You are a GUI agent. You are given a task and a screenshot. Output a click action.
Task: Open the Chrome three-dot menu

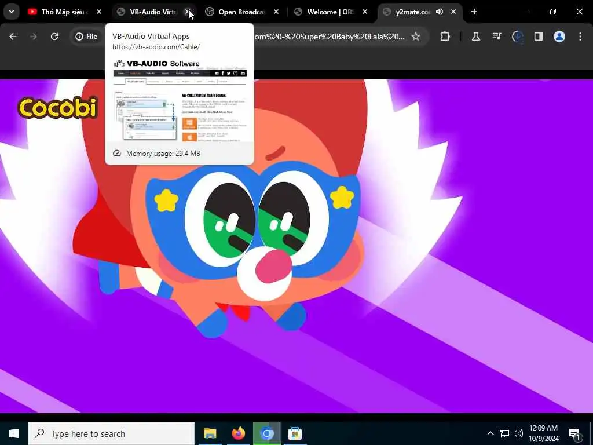click(x=580, y=37)
